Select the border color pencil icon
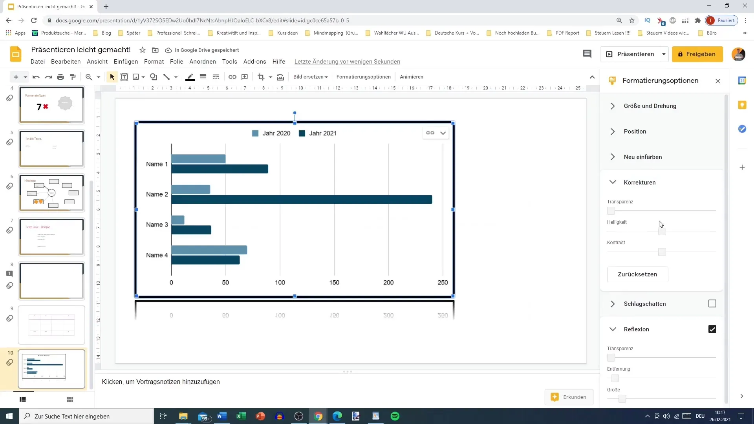The height and width of the screenshot is (424, 754). pos(190,77)
